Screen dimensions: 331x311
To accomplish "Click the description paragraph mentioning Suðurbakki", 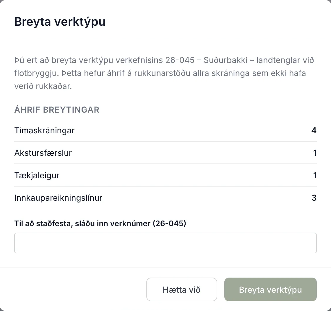I will tap(164, 73).
